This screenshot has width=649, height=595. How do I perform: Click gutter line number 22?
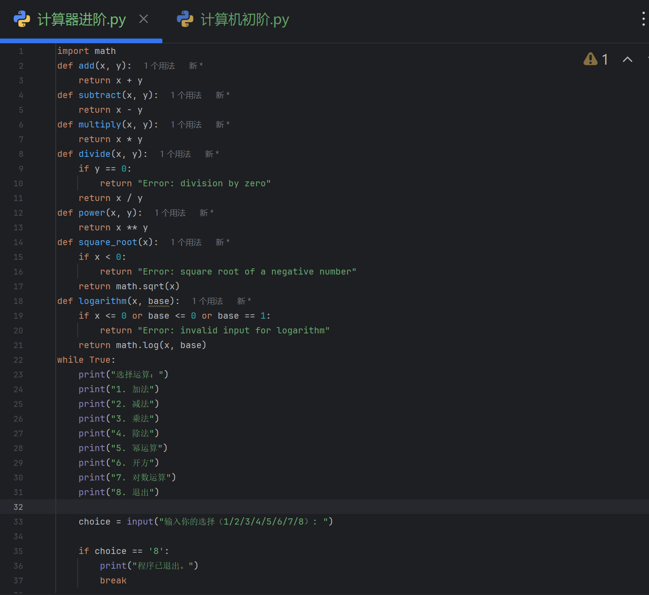click(x=18, y=360)
